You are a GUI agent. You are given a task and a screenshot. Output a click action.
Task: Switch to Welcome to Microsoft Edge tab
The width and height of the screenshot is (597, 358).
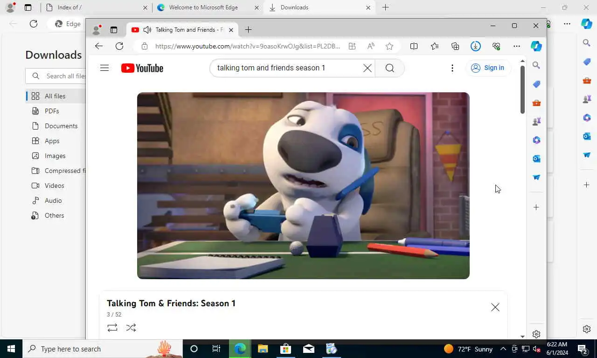(x=208, y=7)
